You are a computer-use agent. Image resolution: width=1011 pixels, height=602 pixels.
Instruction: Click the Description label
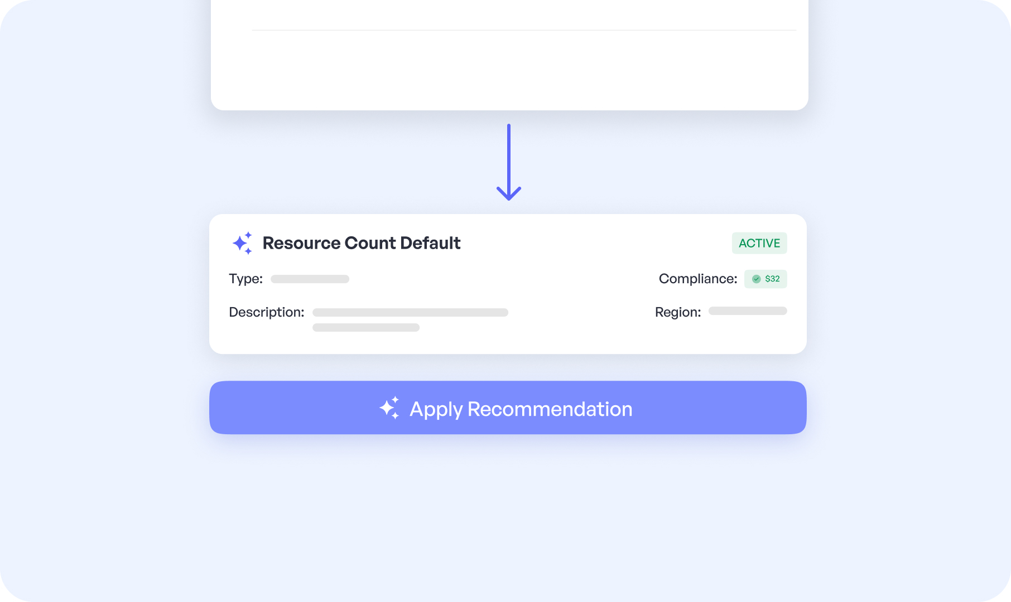(x=266, y=312)
